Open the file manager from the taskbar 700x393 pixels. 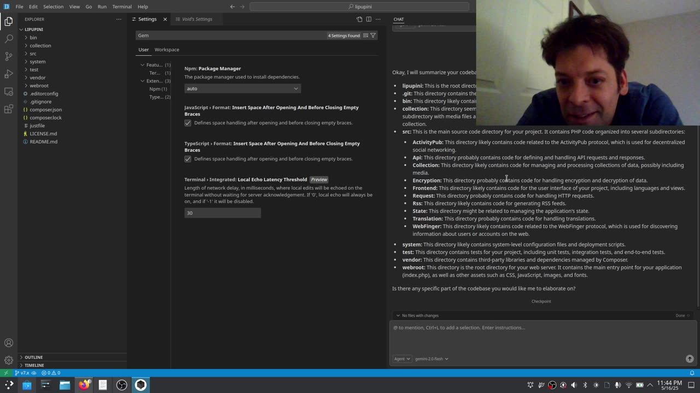click(x=65, y=385)
